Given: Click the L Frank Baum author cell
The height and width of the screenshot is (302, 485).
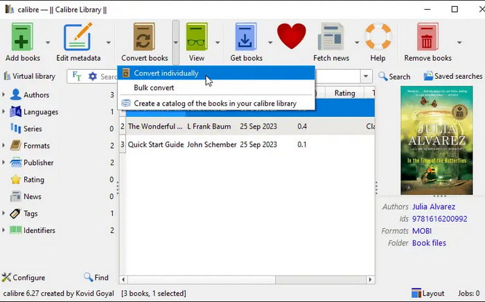Looking at the screenshot, I should coord(209,126).
